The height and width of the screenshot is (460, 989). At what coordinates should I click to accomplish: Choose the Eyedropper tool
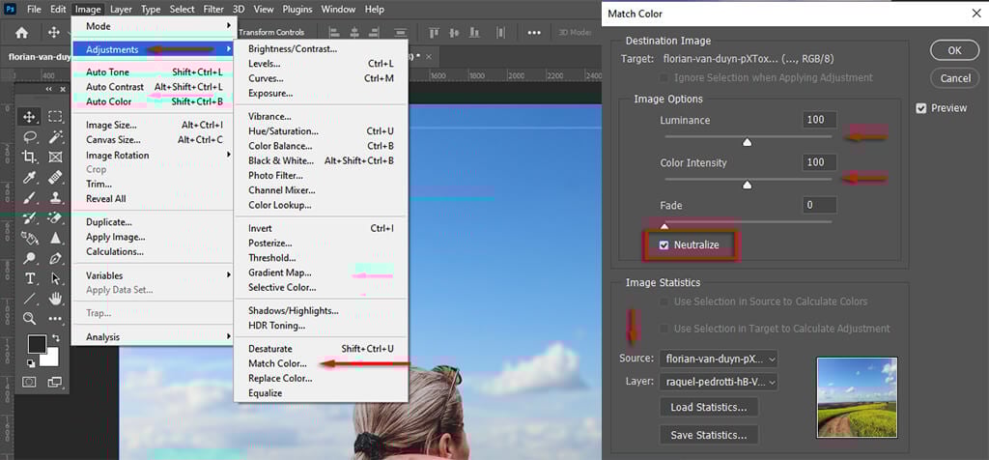[x=30, y=178]
